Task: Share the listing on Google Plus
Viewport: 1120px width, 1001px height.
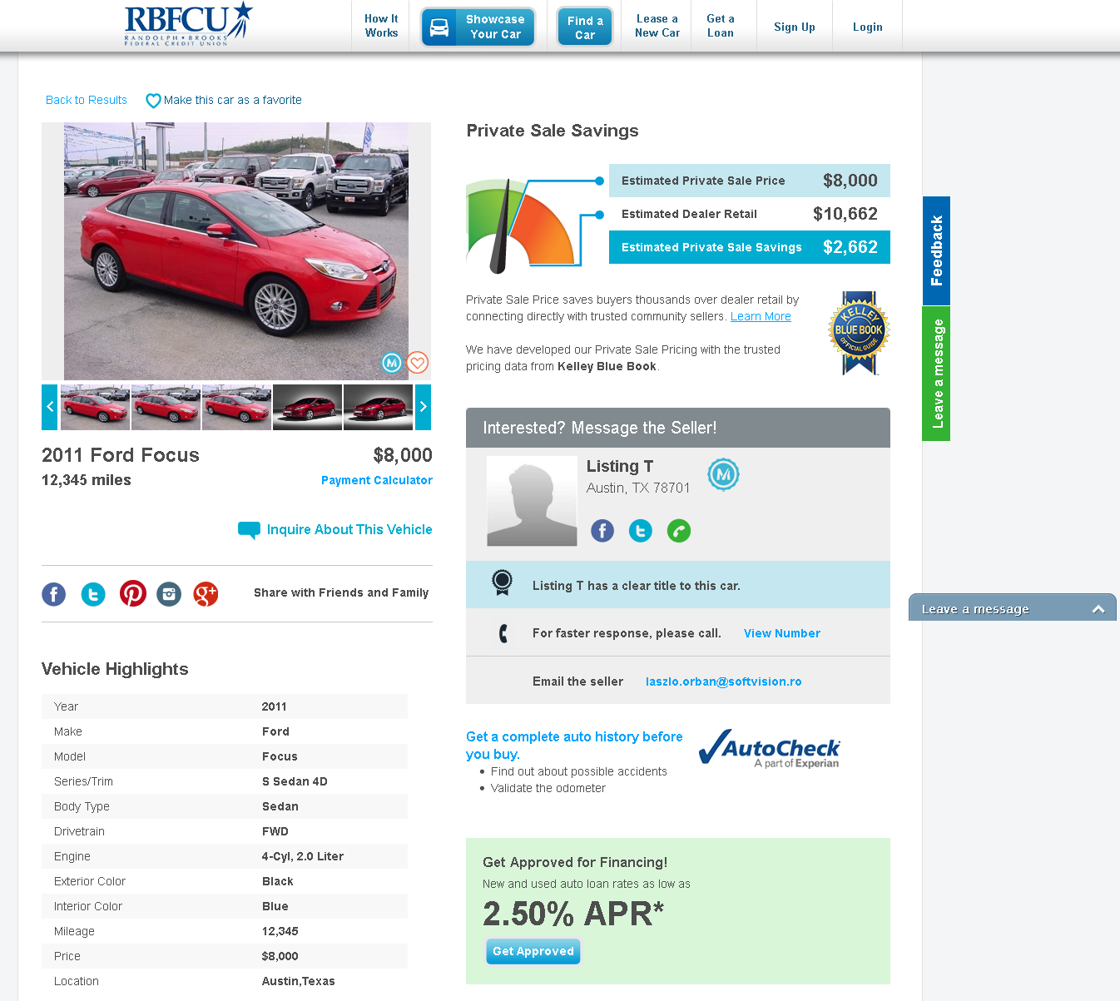Action: click(206, 594)
